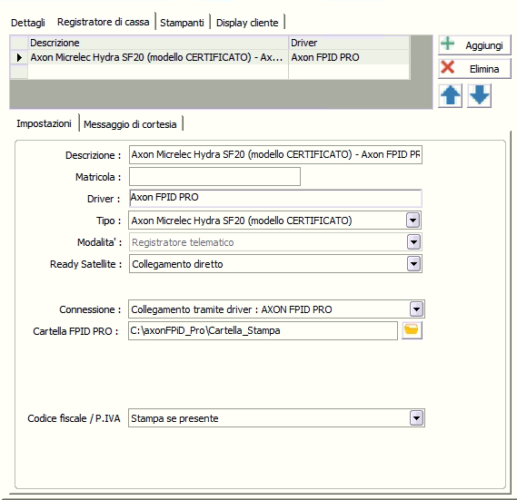The width and height of the screenshot is (517, 500).
Task: Expand the Tipo dropdown arrow
Action: coord(413,220)
